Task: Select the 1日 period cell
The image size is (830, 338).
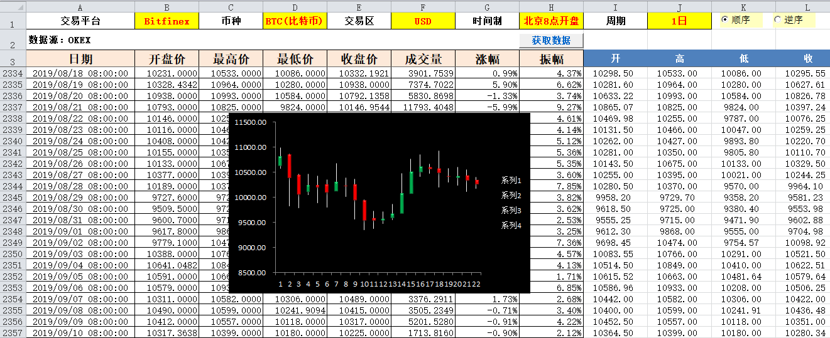Action: pos(679,21)
